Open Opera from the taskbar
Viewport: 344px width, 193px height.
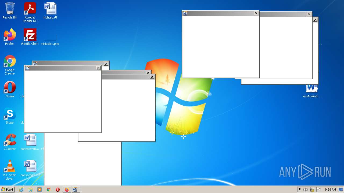click(58, 190)
